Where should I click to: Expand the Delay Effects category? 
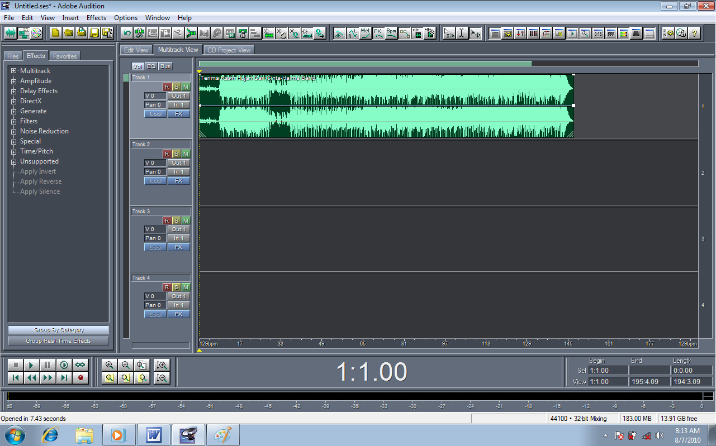(x=13, y=90)
